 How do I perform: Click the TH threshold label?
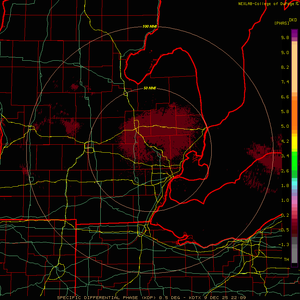click(286, 260)
